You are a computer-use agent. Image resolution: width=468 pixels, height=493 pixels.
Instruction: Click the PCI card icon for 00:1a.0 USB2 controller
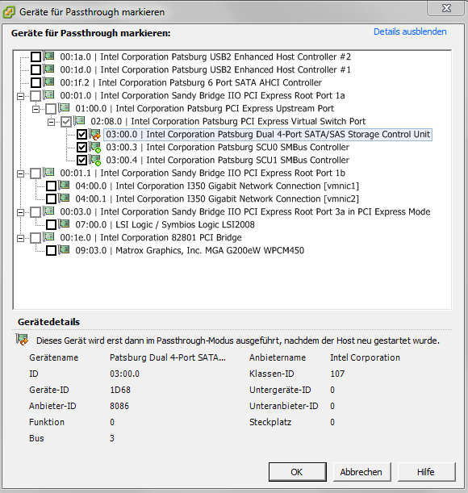[49, 56]
